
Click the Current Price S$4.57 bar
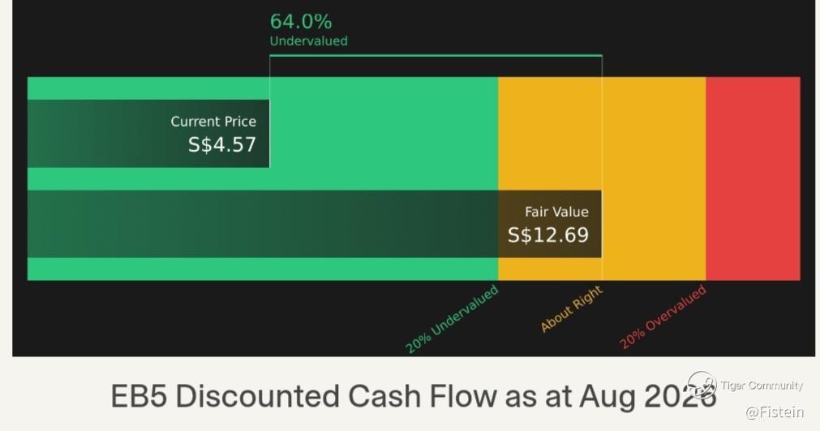[x=148, y=133]
